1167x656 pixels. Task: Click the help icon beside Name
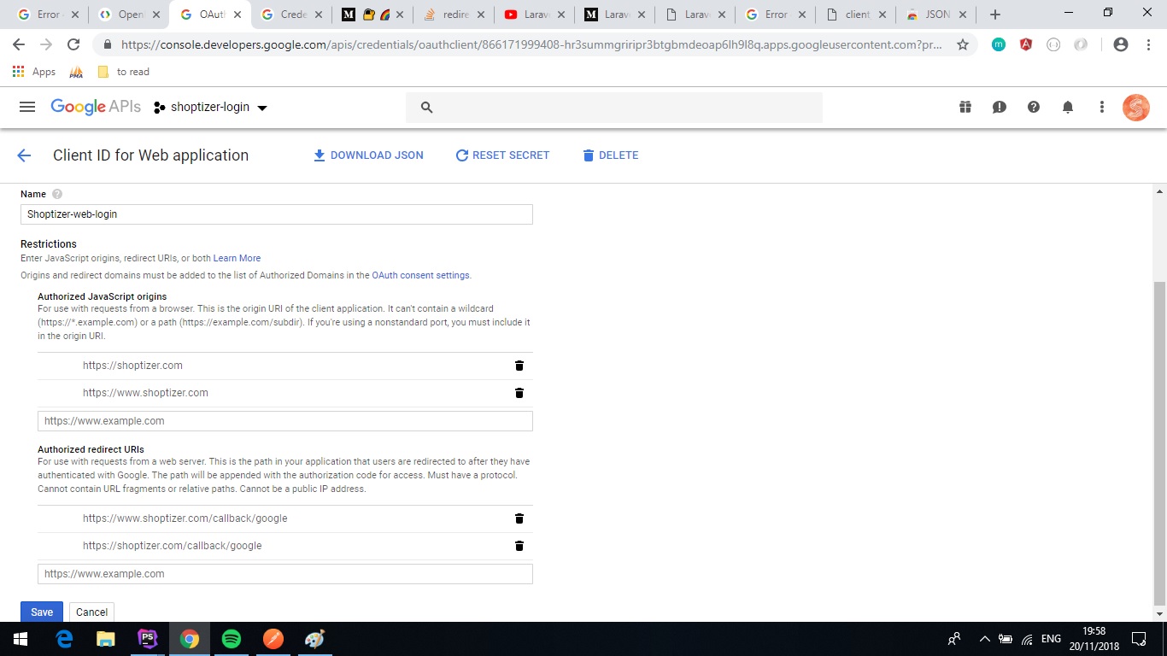point(57,194)
